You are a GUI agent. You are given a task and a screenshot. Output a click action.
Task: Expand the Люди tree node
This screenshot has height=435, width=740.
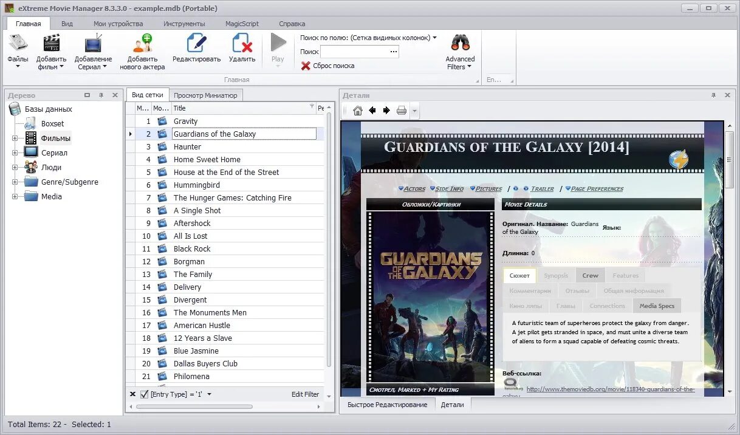(x=15, y=168)
